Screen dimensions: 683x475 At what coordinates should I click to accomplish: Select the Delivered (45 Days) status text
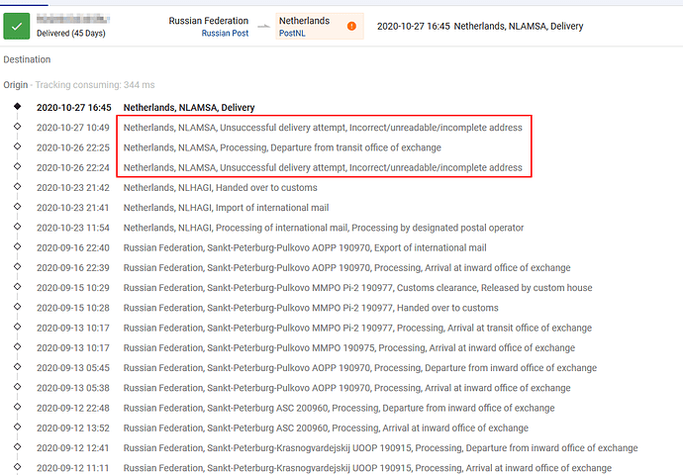[x=71, y=33]
